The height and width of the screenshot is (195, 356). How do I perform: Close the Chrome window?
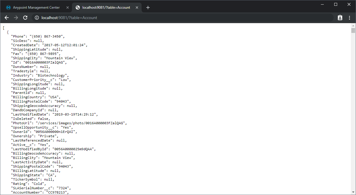pyautogui.click(x=349, y=4)
